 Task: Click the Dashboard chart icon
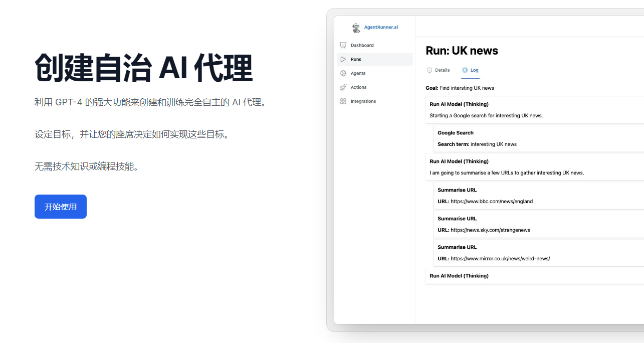[x=343, y=45]
